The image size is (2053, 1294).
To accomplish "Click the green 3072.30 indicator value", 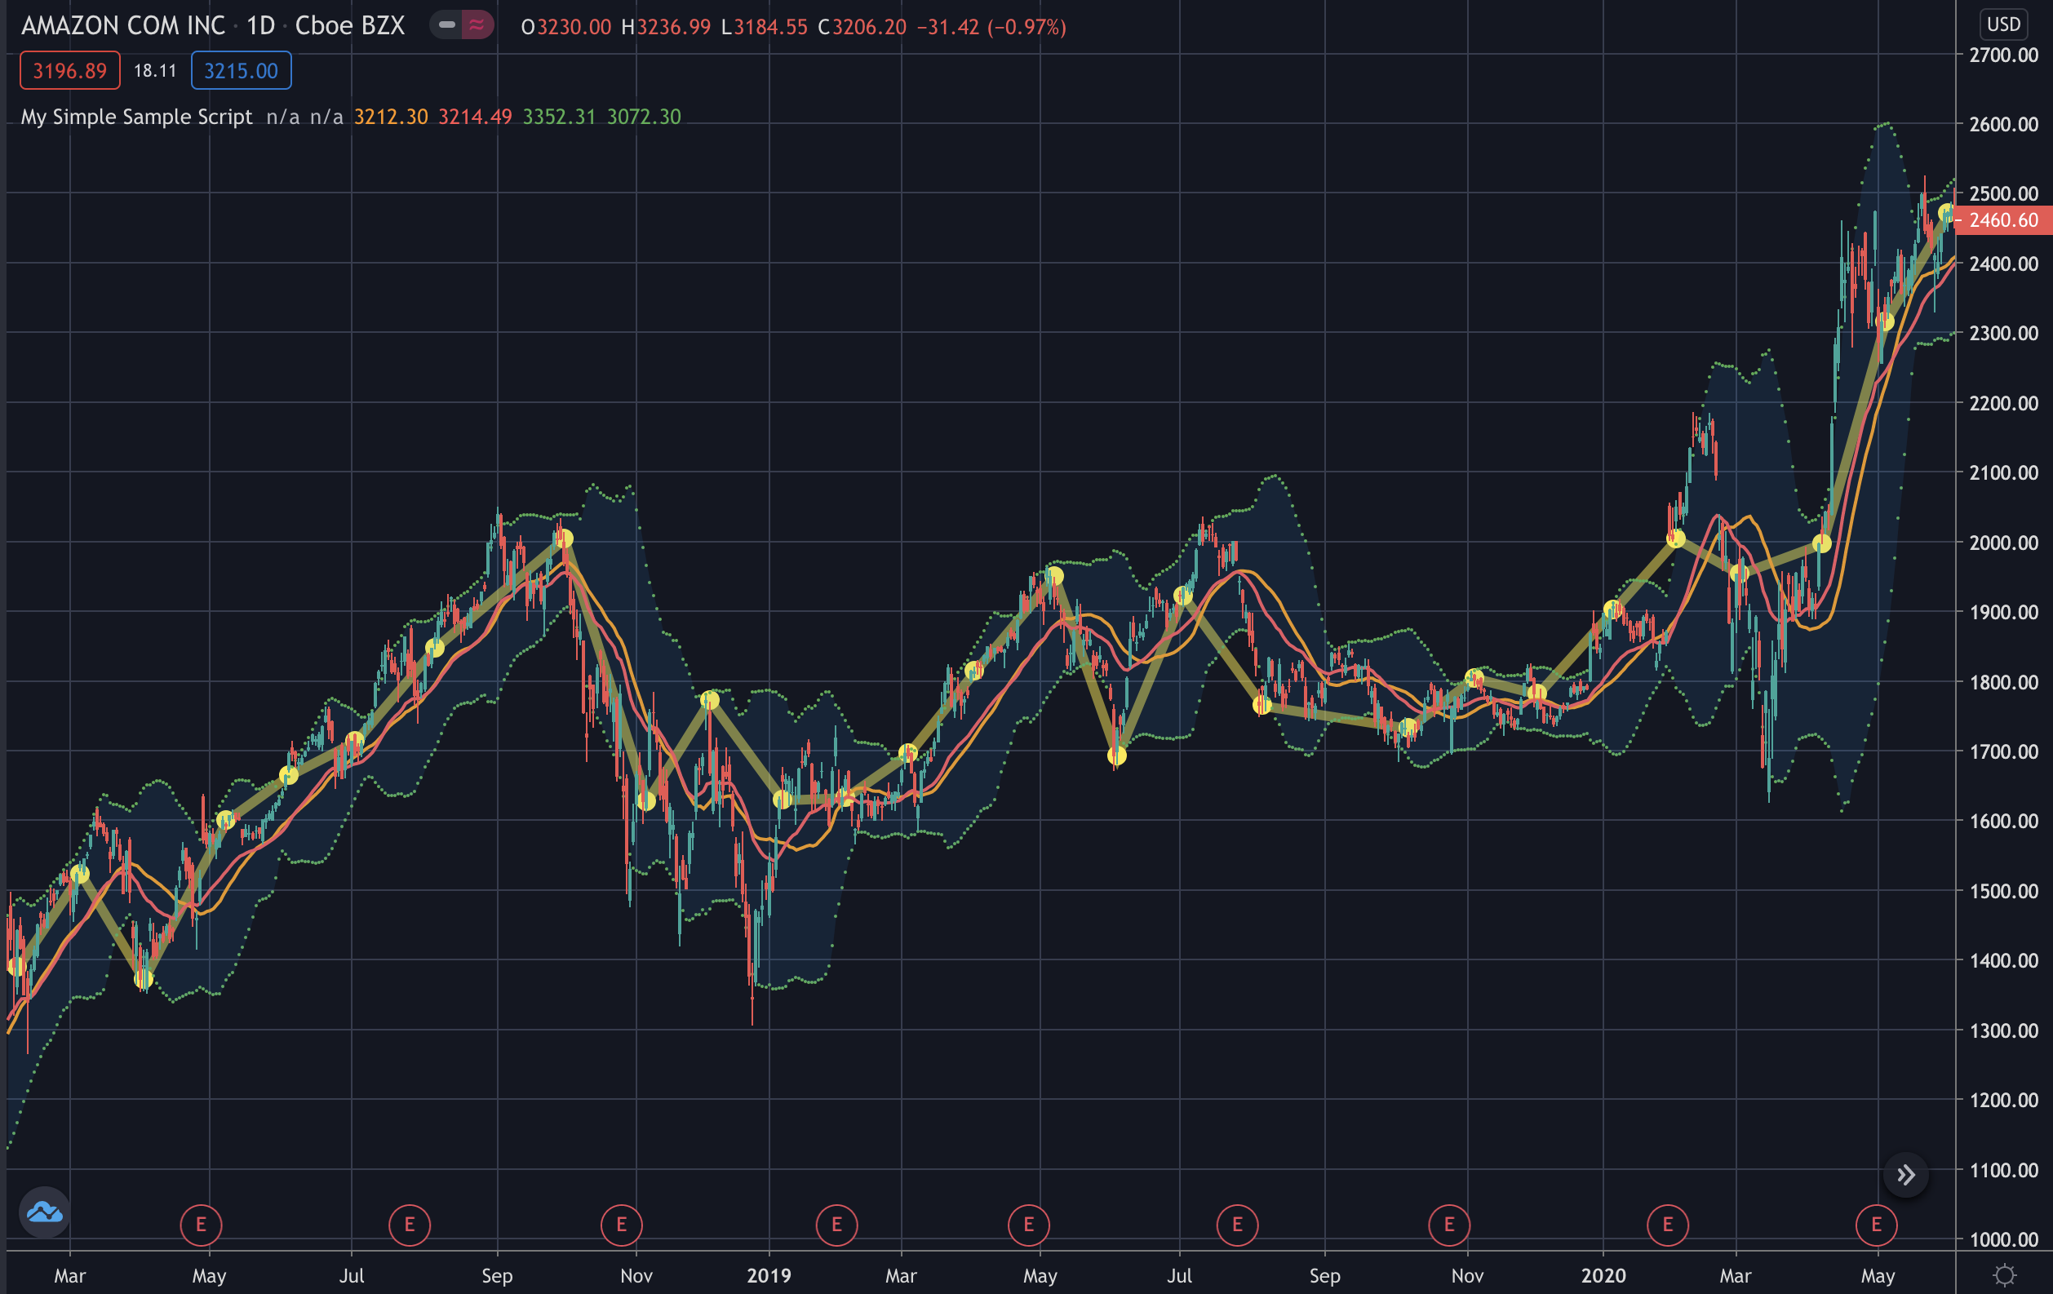I will (644, 117).
